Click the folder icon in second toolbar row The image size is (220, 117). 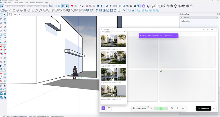[2, 10]
